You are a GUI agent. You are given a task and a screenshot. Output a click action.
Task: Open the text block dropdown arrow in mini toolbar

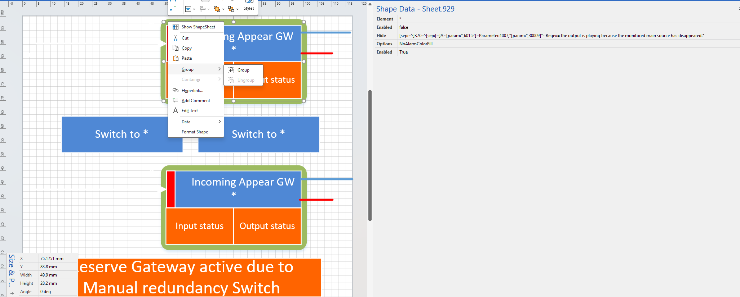tap(194, 9)
